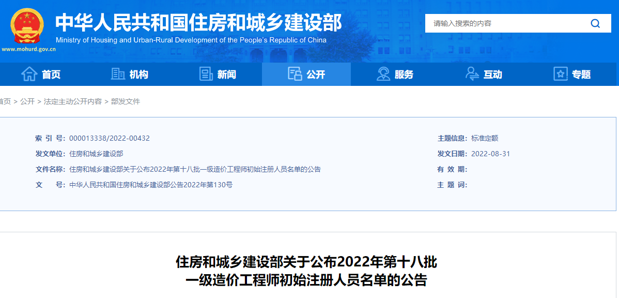Click the 部发文件 breadcrumb link
619x298 pixels.
[x=126, y=101]
